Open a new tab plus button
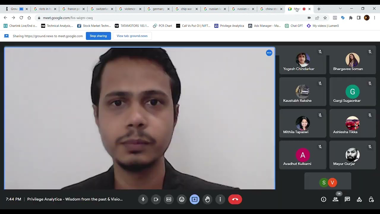The width and height of the screenshot is (380, 214). (x=319, y=9)
